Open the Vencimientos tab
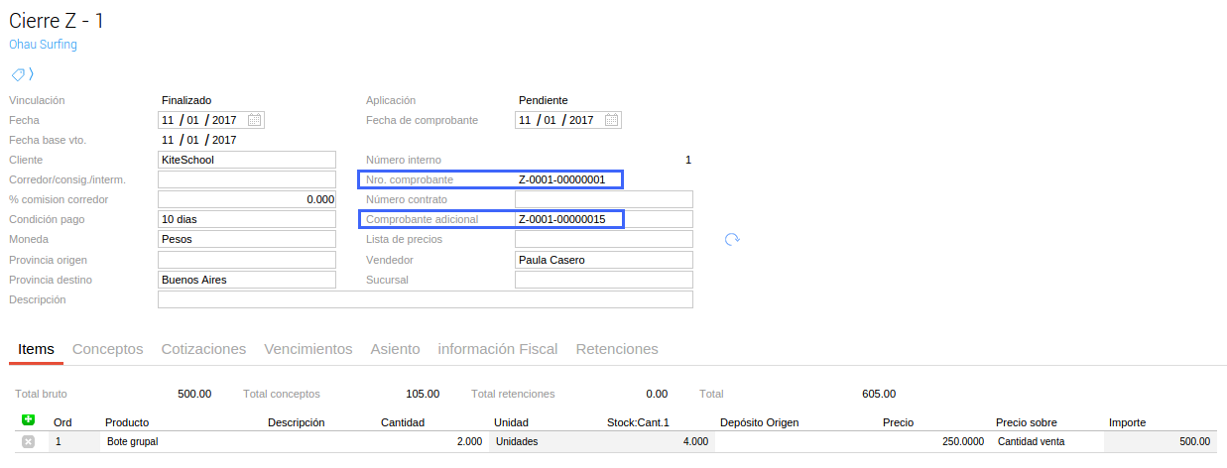 307,349
